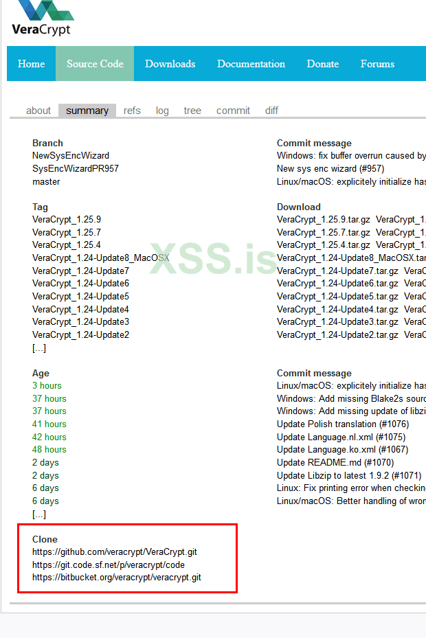Download VeraCrypt_1.25.4.tar.gz
The width and height of the screenshot is (426, 638).
[324, 245]
